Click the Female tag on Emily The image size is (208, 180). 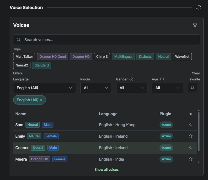click(51, 136)
